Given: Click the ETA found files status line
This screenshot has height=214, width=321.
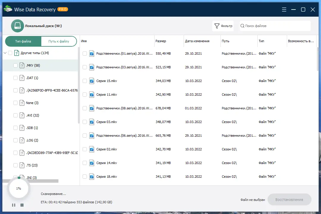Looking at the screenshot, I should pyautogui.click(x=76, y=202).
